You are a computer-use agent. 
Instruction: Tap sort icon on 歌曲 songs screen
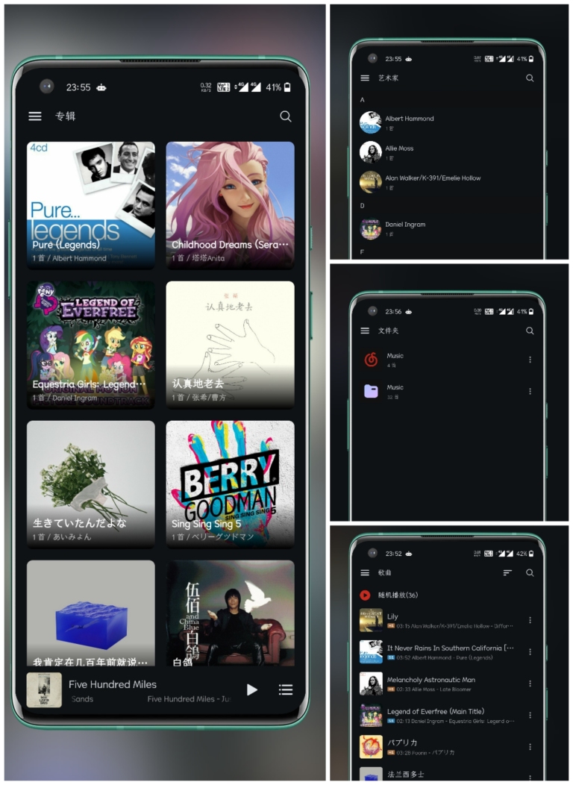point(507,573)
